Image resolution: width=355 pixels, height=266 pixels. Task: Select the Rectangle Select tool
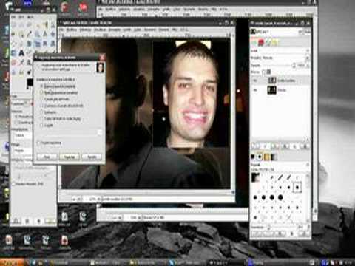pyautogui.click(x=13, y=26)
